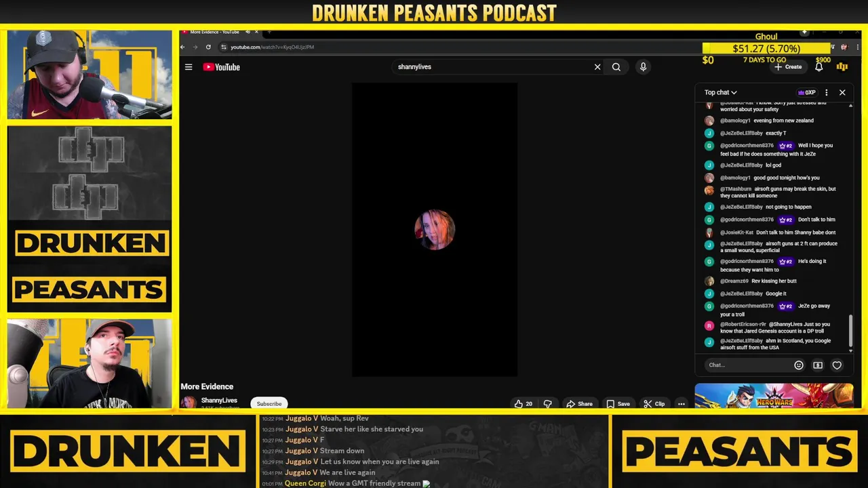Reload the YouTube page

pos(208,47)
